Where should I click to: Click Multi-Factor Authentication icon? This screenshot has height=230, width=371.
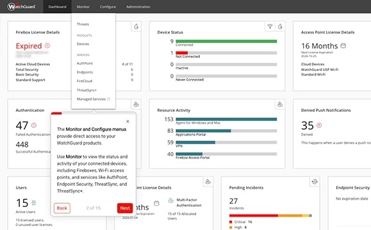coord(171,201)
